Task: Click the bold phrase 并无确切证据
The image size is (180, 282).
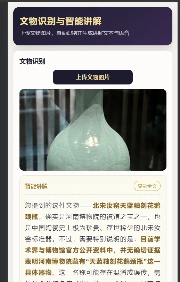Action: 140,250
